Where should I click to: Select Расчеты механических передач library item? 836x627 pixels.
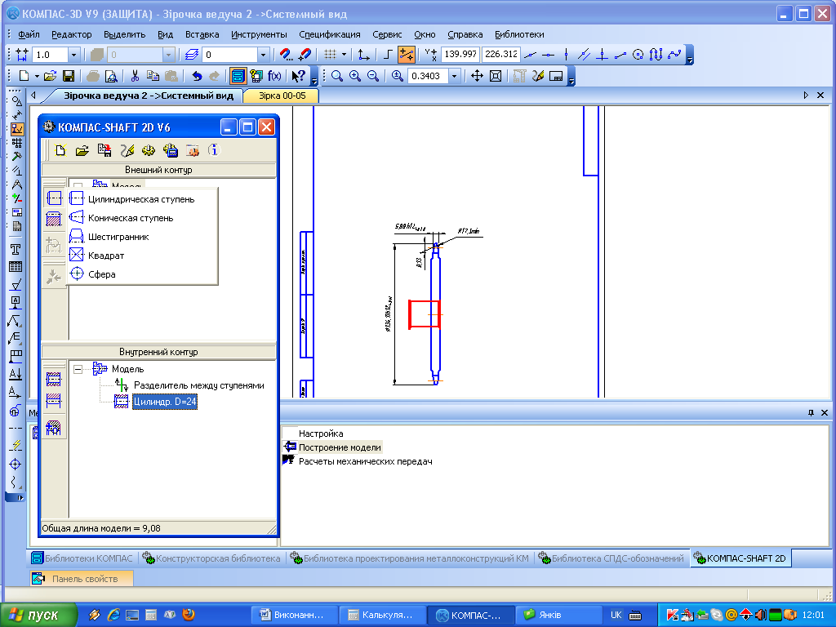pyautogui.click(x=365, y=461)
